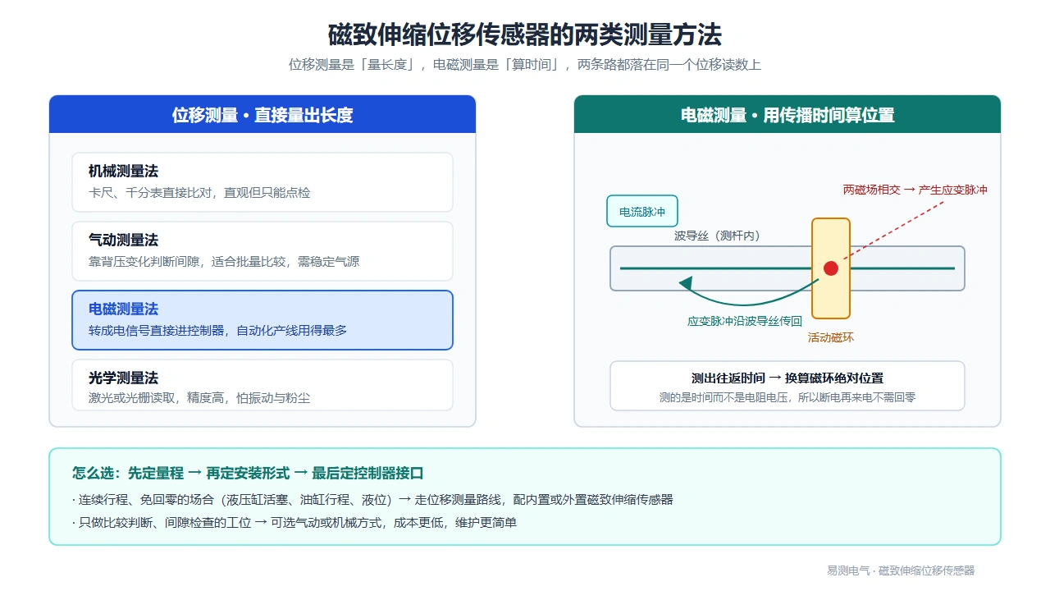Click the bullet starting "连续行程、免回零的场合"
The width and height of the screenshot is (1050, 591).
coord(372,500)
